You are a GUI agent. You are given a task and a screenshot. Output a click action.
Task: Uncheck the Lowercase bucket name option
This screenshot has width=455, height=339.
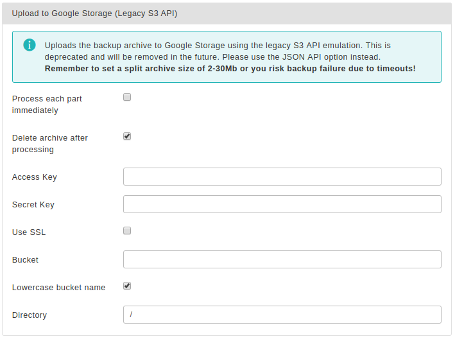[x=127, y=286]
